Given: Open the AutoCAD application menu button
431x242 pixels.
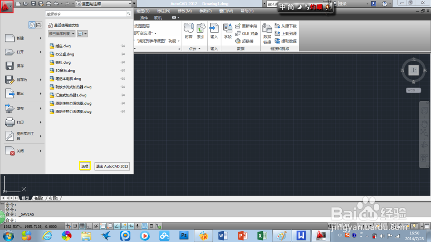Looking at the screenshot, I should coord(6,6).
